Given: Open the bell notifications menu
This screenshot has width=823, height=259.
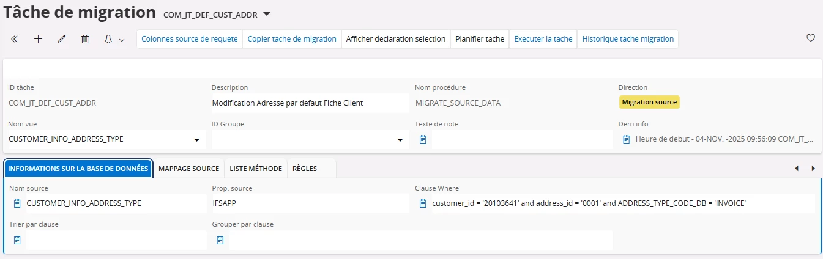Looking at the screenshot, I should pos(114,39).
